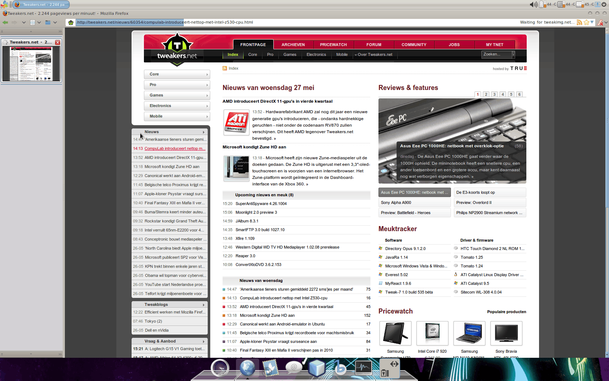The width and height of the screenshot is (609, 381).
Task: Expand the Nieuws sidebar panel header
Action: pyautogui.click(x=170, y=132)
